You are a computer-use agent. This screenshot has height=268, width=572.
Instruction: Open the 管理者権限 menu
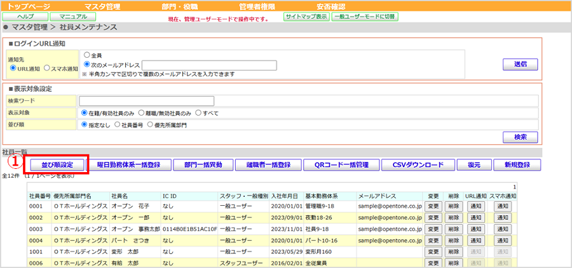click(257, 6)
